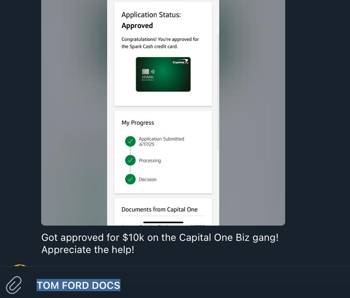Click the "My Progress" section heading
The height and width of the screenshot is (298, 350).
point(138,123)
